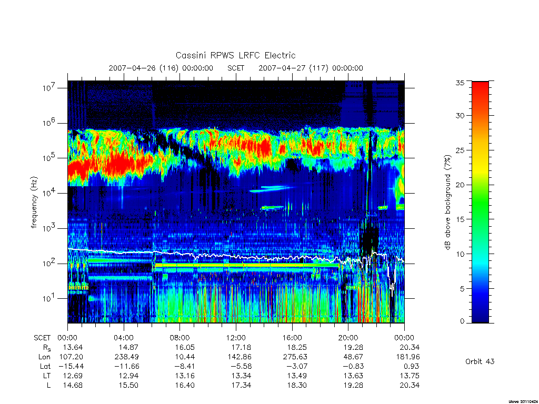This screenshot has width=539, height=404.
Task: Click the start date '2007-04-26 (116) 00:00:00'
Action: [161, 68]
